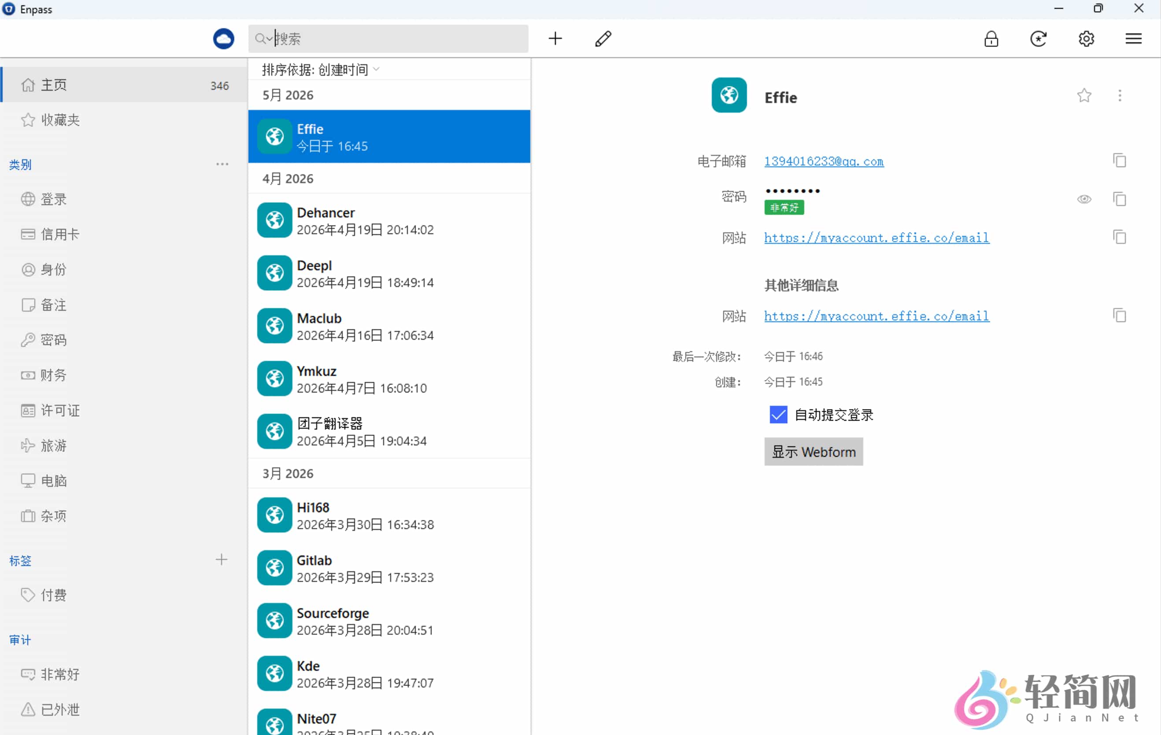Change sort order 排序依据: 创建时间

321,70
